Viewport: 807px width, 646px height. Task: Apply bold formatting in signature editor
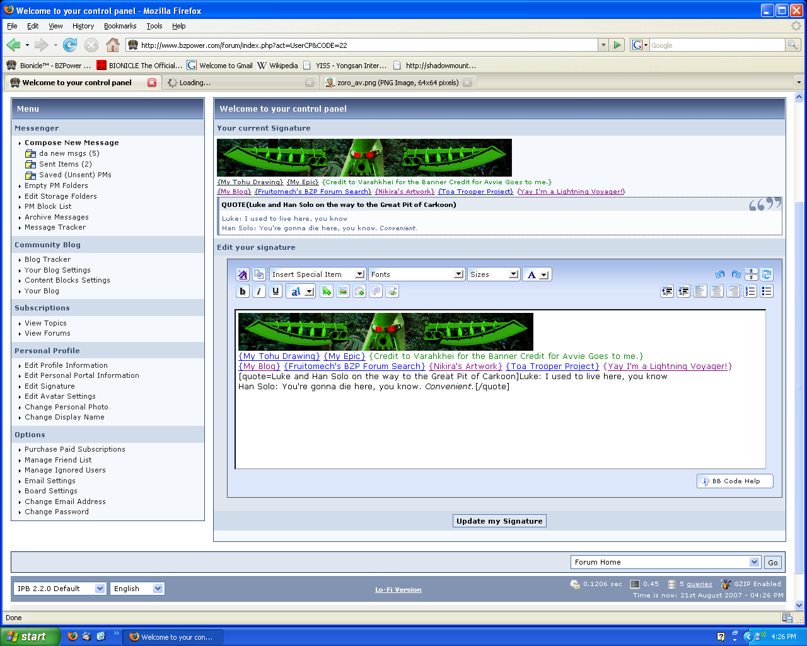(x=243, y=291)
